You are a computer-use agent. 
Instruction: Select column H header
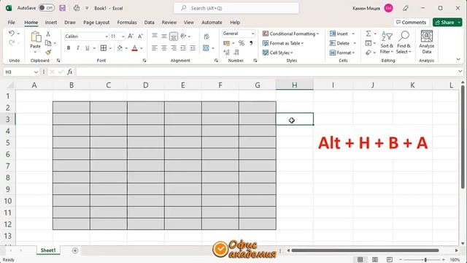click(295, 85)
